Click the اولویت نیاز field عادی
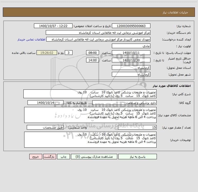Viewport: 198px width, 192px height. (x=131, y=46)
